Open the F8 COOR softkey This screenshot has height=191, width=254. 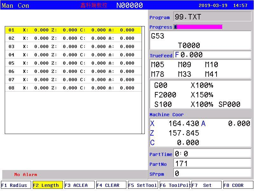(238, 185)
